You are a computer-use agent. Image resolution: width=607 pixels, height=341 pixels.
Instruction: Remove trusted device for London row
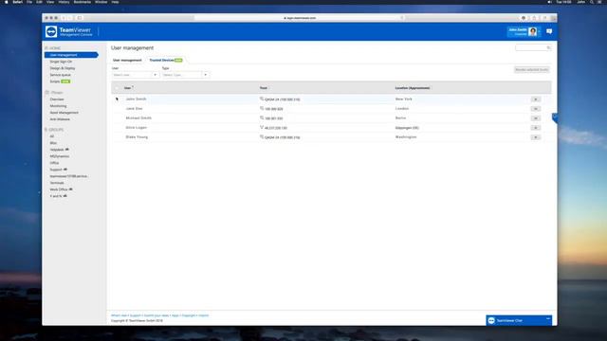tap(535, 109)
